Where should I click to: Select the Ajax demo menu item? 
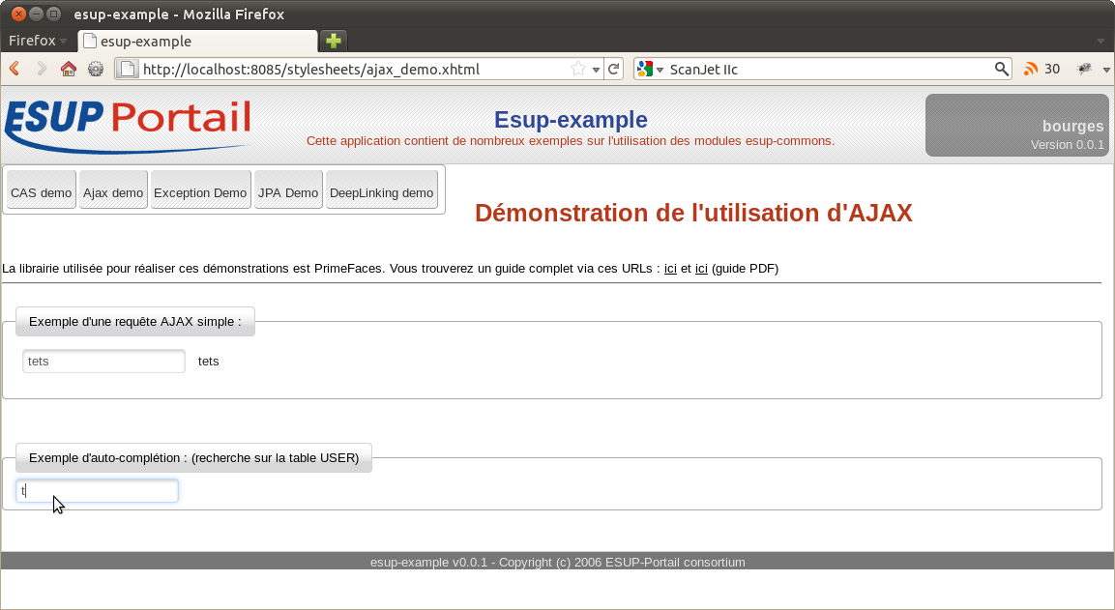113,192
